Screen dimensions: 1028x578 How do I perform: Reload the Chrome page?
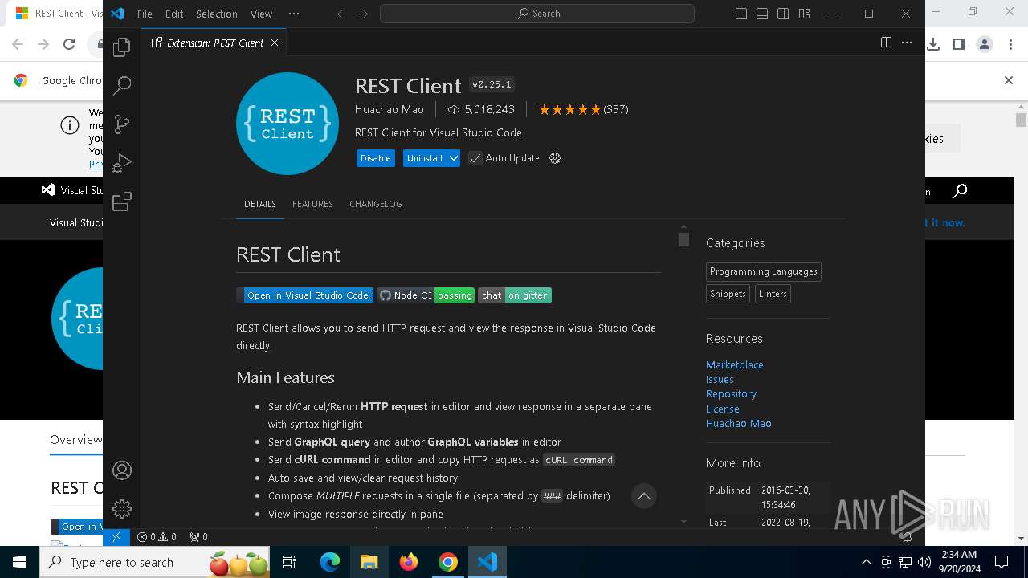69,44
